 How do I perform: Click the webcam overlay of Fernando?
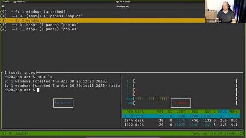pyautogui.click(x=225, y=11)
